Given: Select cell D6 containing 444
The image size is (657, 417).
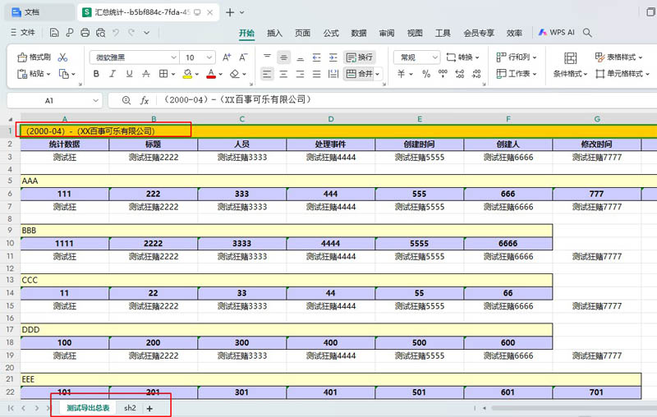Looking at the screenshot, I should (331, 194).
